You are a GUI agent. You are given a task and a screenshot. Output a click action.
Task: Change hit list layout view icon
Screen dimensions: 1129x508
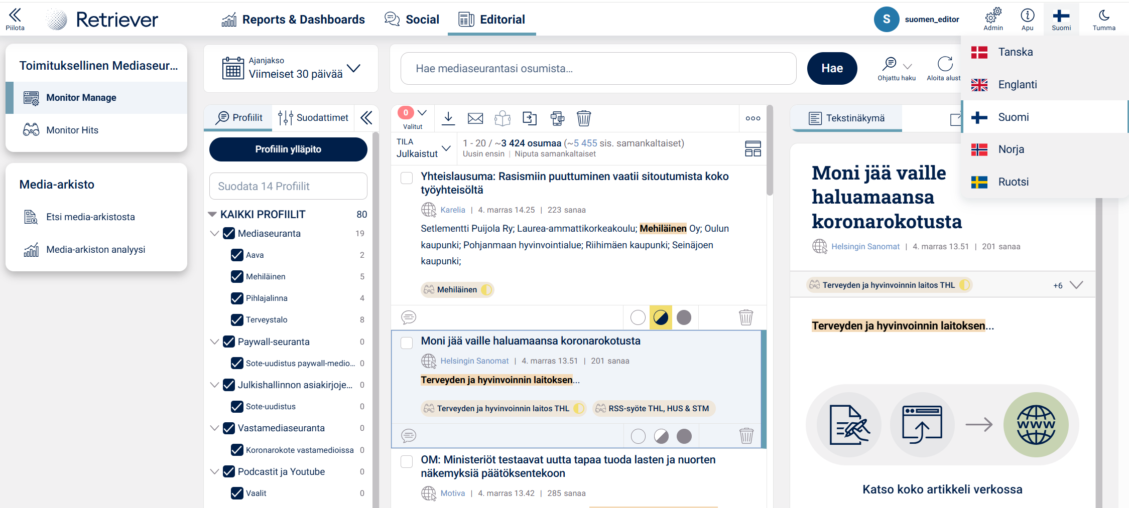(x=752, y=149)
